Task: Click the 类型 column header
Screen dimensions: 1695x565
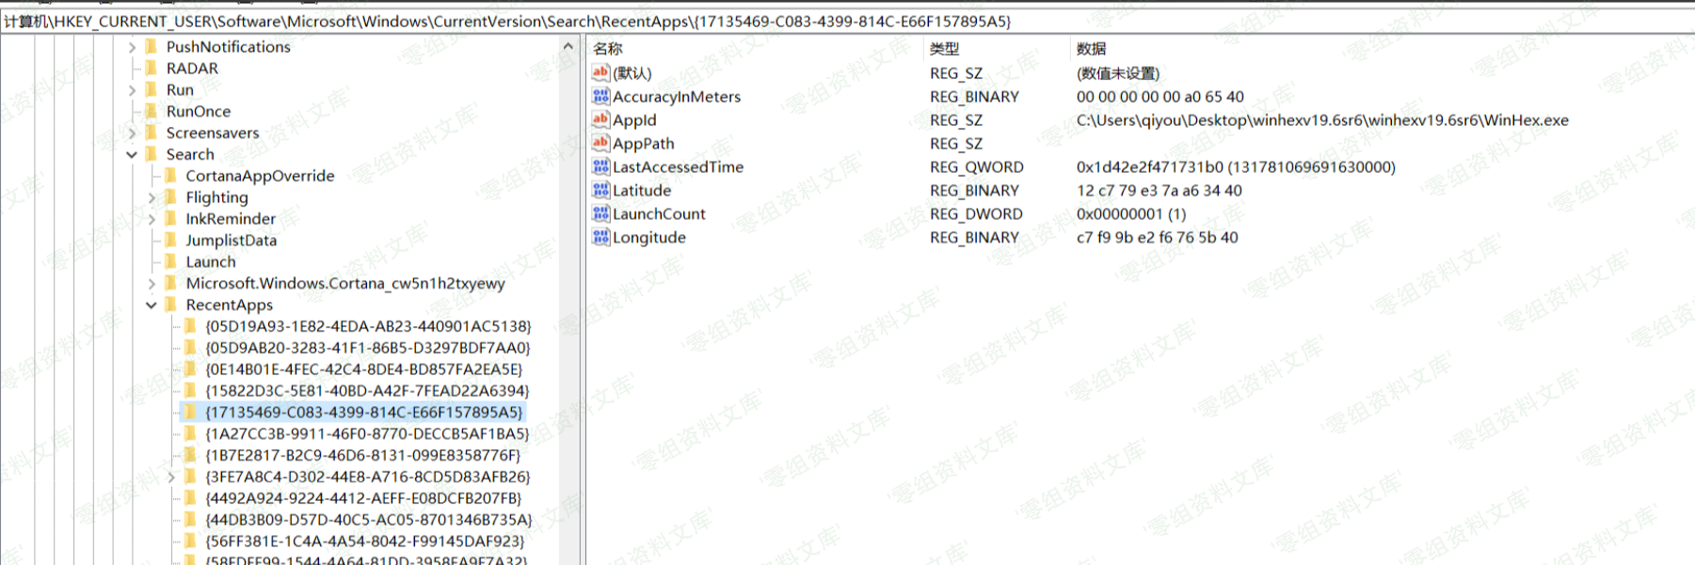Action: (x=944, y=49)
